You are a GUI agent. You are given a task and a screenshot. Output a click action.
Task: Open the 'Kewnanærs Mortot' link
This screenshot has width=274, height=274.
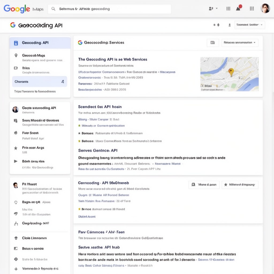tap(168, 164)
